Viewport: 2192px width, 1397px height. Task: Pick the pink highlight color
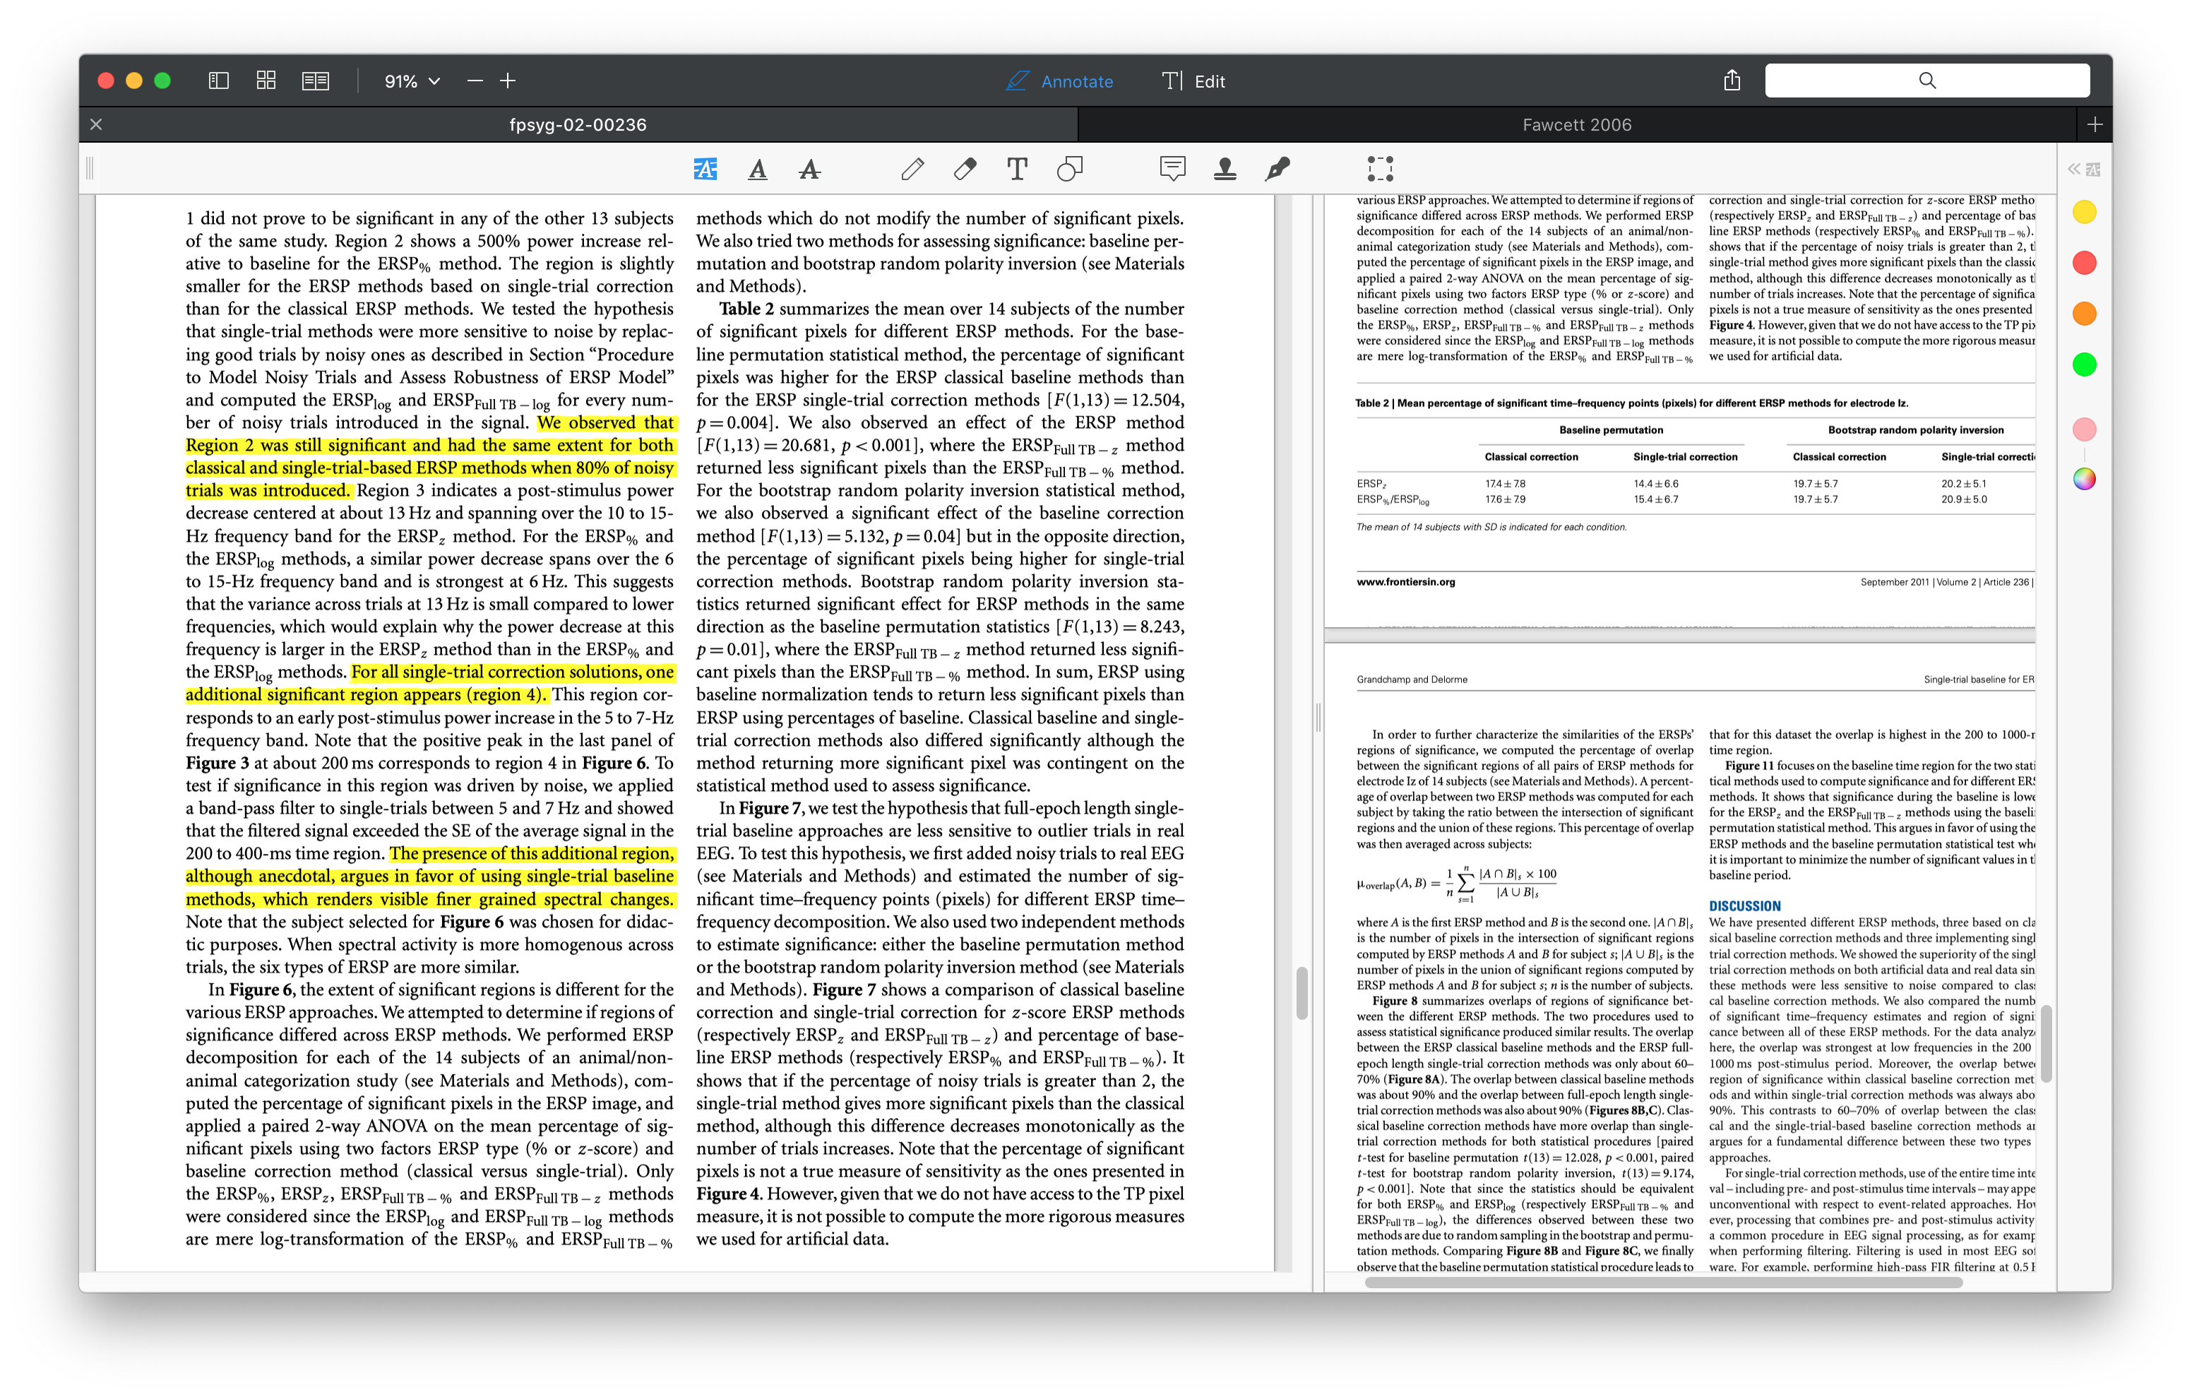coord(2084,430)
